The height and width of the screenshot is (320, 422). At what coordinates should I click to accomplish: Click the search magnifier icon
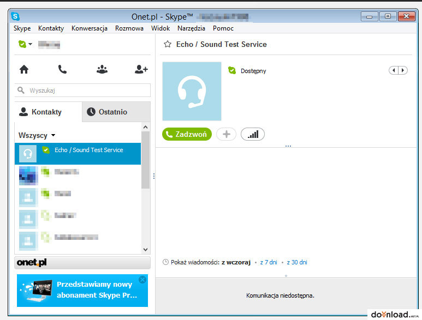coord(21,90)
